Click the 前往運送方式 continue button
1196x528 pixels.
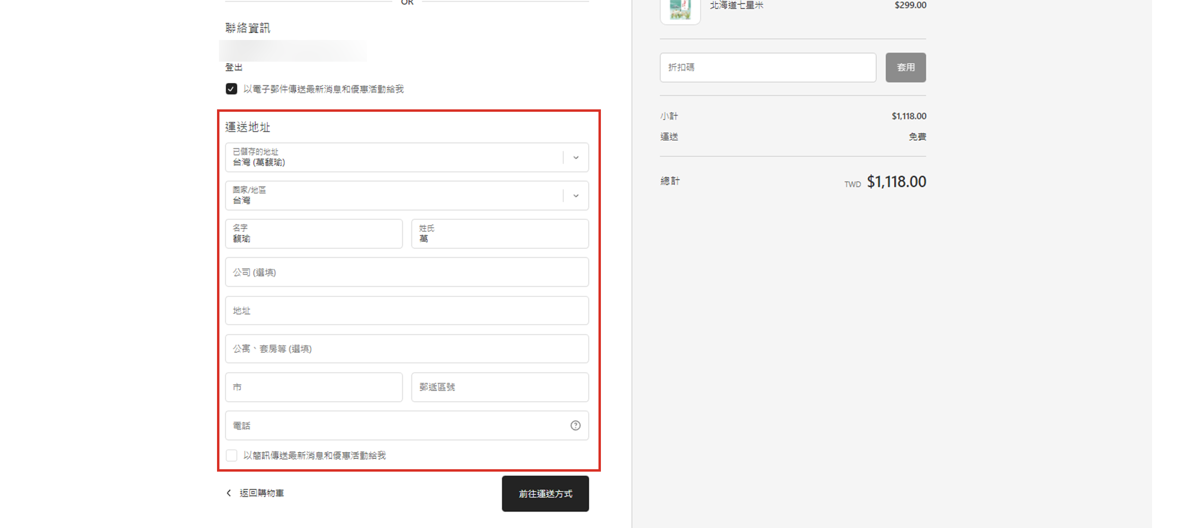click(x=545, y=494)
